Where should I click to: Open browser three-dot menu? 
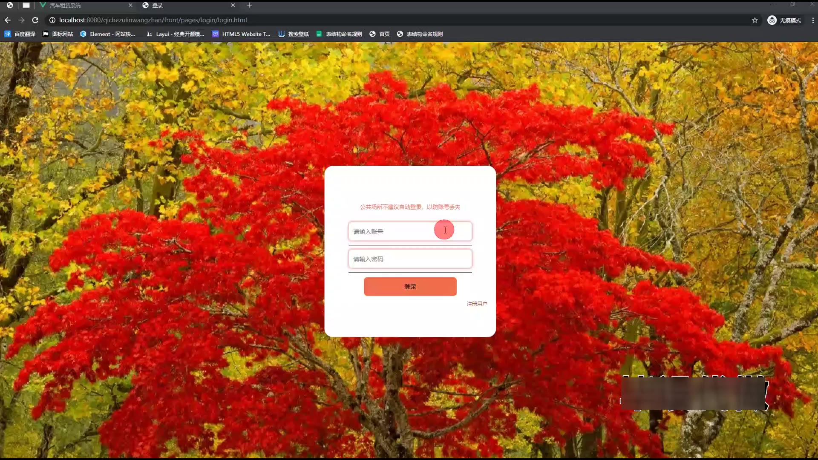812,20
